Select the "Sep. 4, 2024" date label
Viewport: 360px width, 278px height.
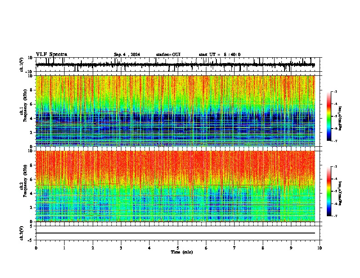(x=127, y=55)
